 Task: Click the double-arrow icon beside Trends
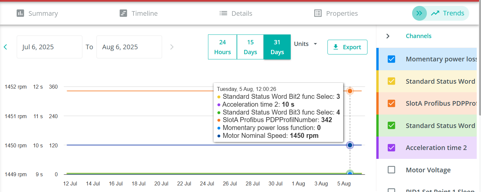(x=419, y=13)
